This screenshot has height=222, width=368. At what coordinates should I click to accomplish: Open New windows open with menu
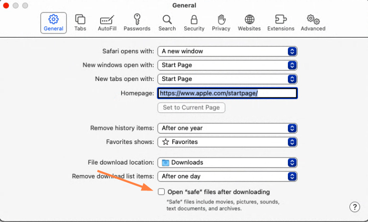pyautogui.click(x=227, y=65)
